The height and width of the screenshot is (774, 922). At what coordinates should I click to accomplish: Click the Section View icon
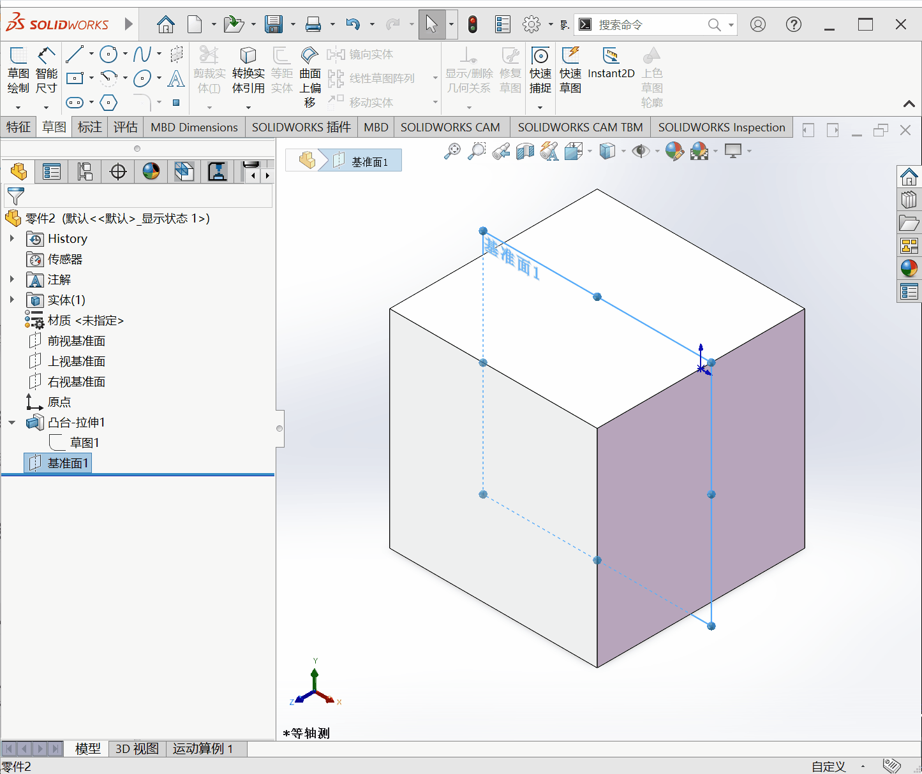[x=525, y=151]
